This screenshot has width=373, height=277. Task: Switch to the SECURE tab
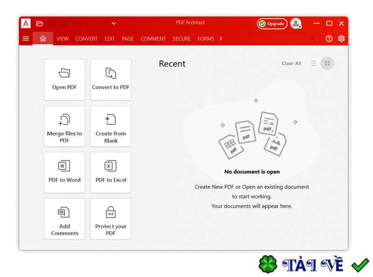click(x=181, y=39)
